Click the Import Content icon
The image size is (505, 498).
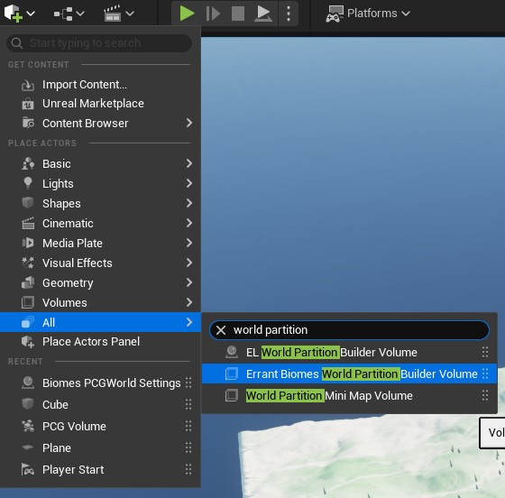coord(28,86)
